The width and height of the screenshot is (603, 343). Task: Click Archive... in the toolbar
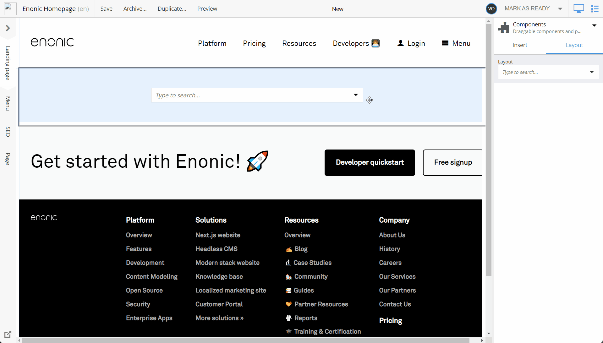(x=135, y=9)
